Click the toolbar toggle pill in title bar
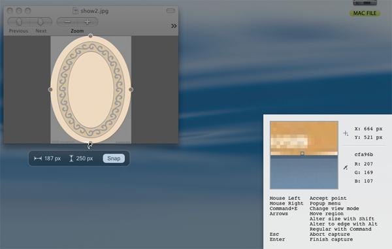 click(171, 10)
